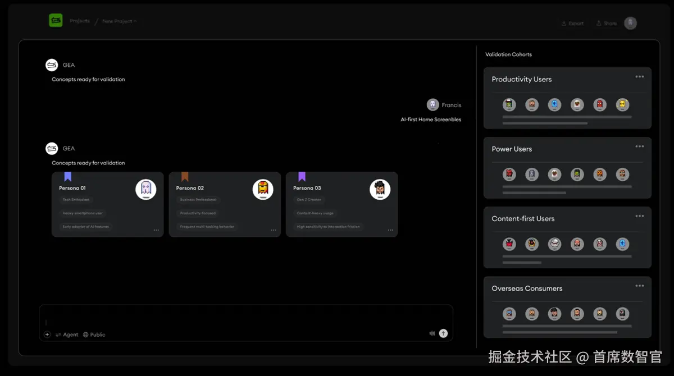Screen dimensions: 674x376
Task: Open the Persona 01 card title
Action: click(x=72, y=188)
